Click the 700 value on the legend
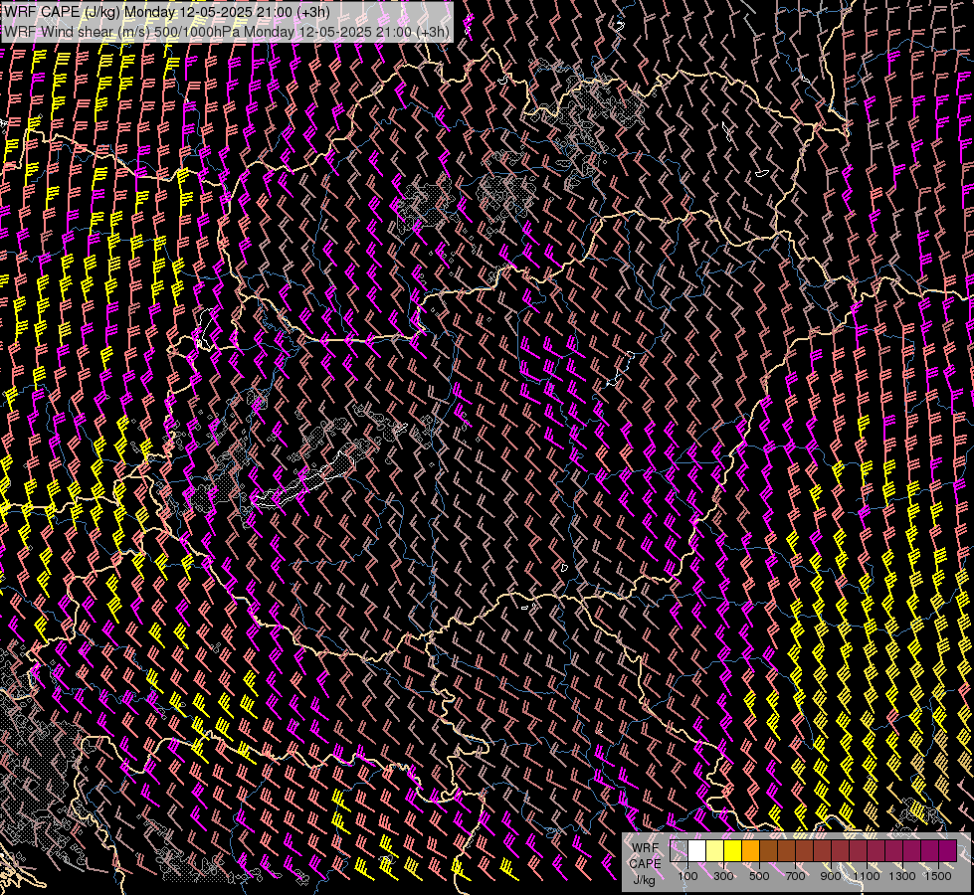 coord(795,876)
